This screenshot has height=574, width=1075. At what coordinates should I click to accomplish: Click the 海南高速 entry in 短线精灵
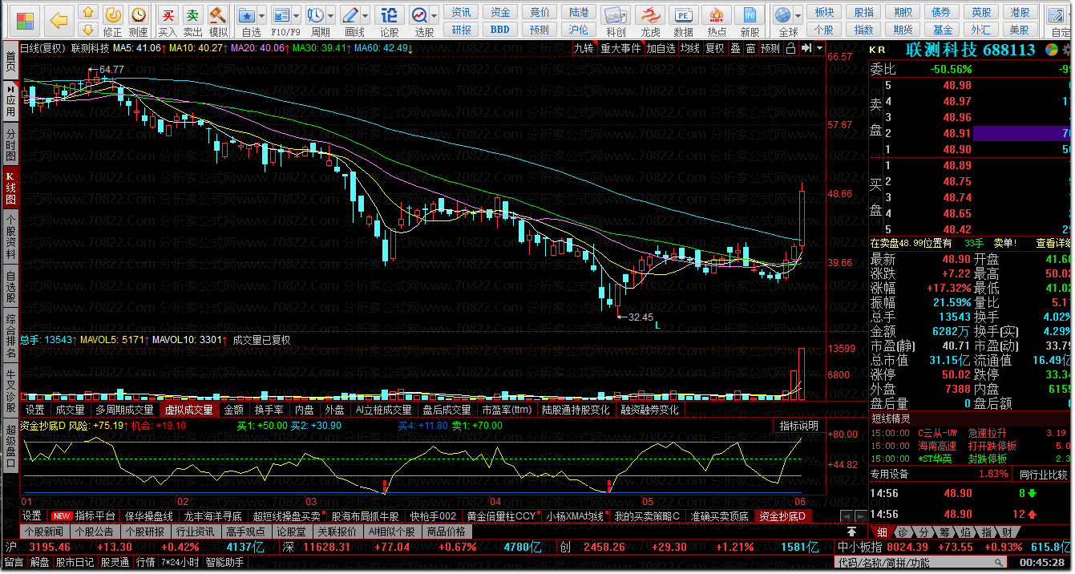(x=938, y=446)
